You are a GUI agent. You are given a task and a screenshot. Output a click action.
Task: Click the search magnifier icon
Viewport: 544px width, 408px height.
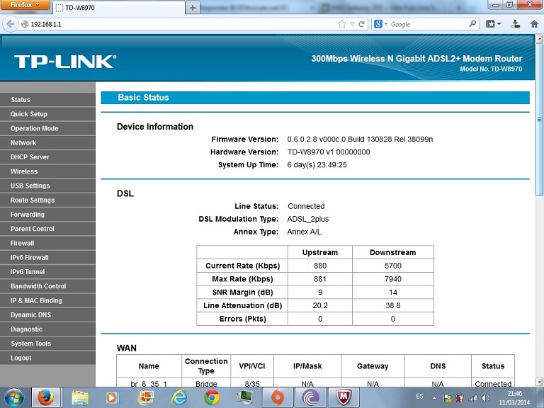[472, 24]
